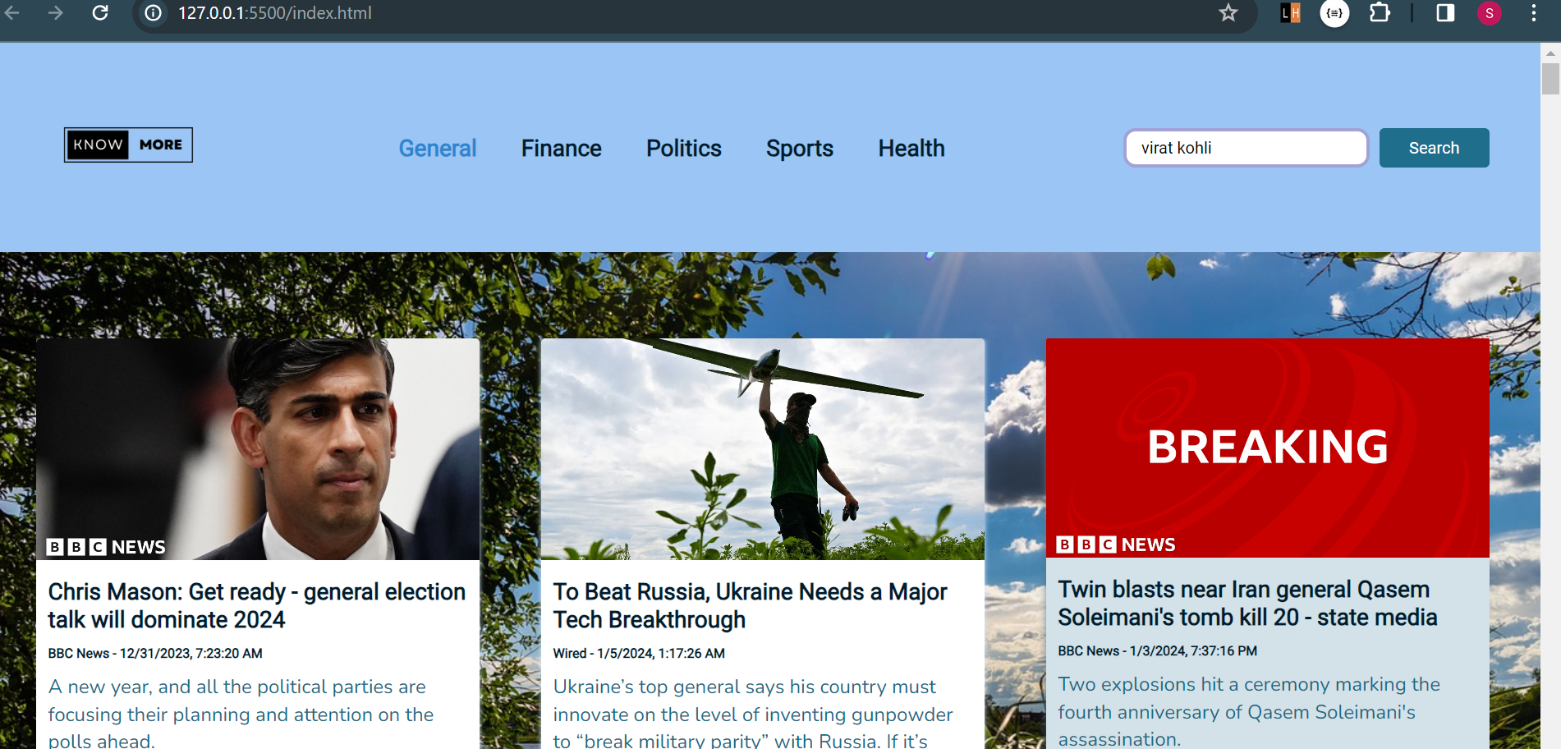This screenshot has height=749, width=1561.
Task: Click source line Wired - 1/5/2024
Action: coord(639,654)
